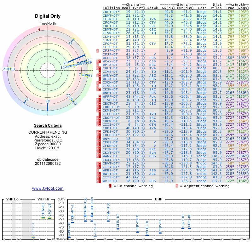Viewport: 252px width, 242px height.
Task: Click the co-channel 'C' icon beside CIVS-DT
Action: tap(100, 72)
